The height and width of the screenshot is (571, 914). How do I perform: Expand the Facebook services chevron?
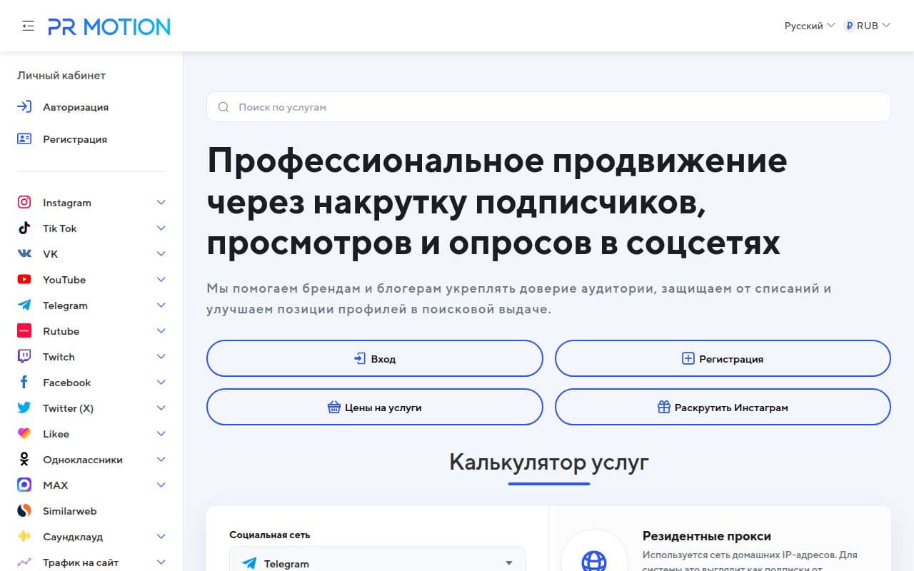pos(161,383)
